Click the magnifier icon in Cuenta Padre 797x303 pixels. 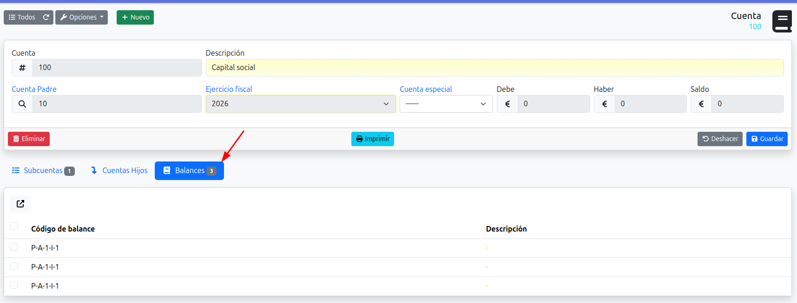[x=22, y=104]
